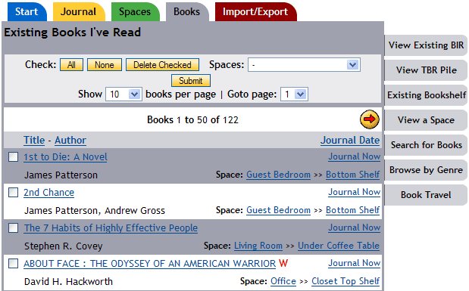Click the yellow Submit button
The height and width of the screenshot is (291, 469).
click(x=190, y=81)
